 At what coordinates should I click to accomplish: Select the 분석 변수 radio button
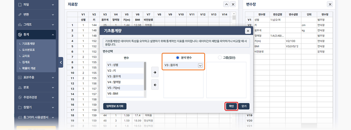click(x=178, y=58)
